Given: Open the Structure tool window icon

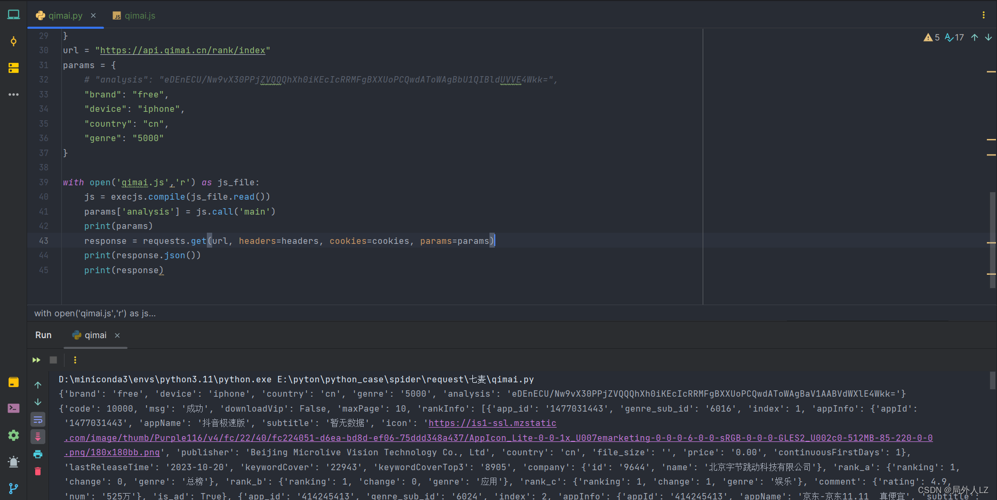Looking at the screenshot, I should point(13,68).
